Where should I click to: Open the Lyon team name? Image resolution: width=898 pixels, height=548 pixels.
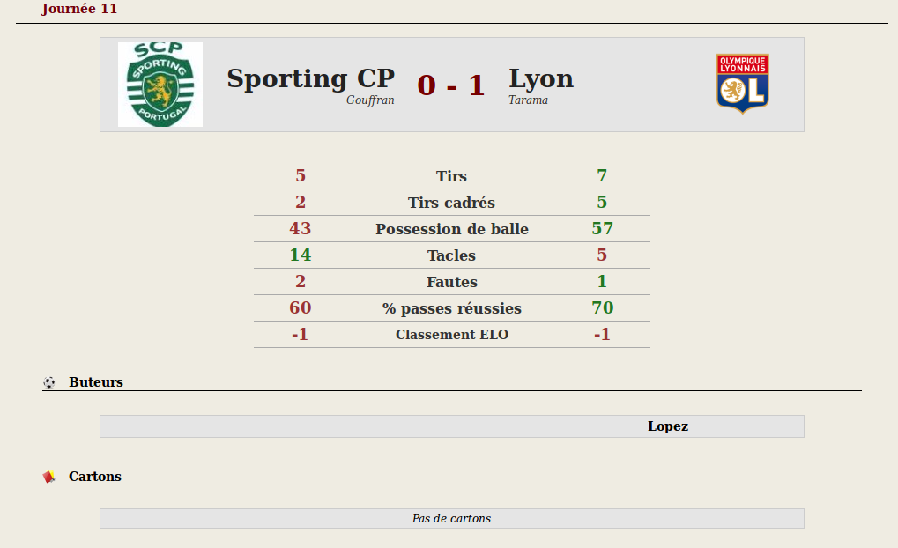pyautogui.click(x=541, y=78)
